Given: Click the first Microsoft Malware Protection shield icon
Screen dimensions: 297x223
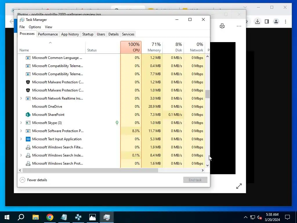Looking at the screenshot, I should [28, 82].
